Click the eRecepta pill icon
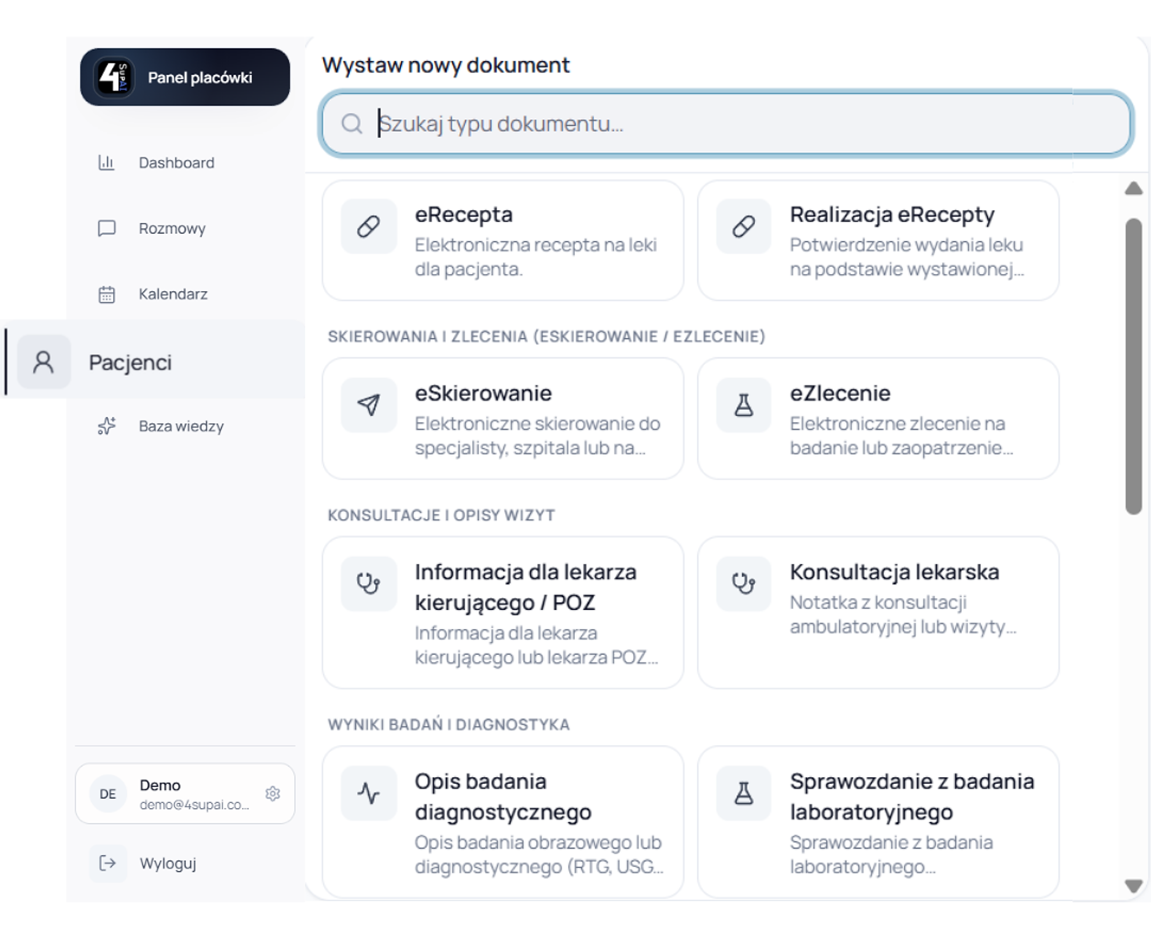 click(368, 227)
